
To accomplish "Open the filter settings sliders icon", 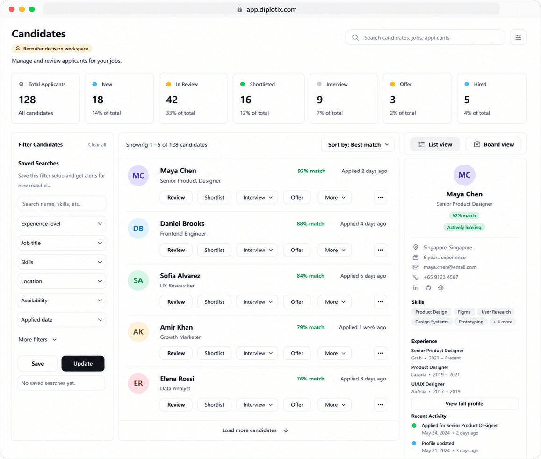I will [x=518, y=37].
